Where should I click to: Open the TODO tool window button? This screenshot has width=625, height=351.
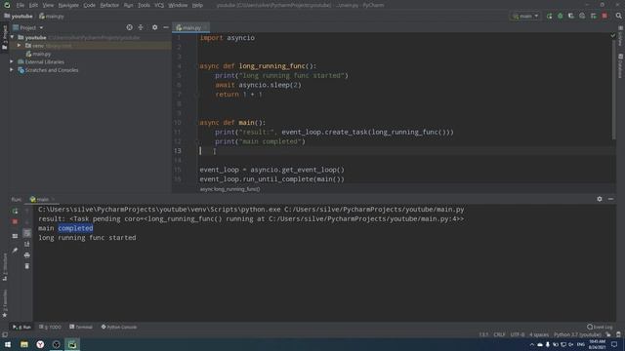(x=50, y=327)
